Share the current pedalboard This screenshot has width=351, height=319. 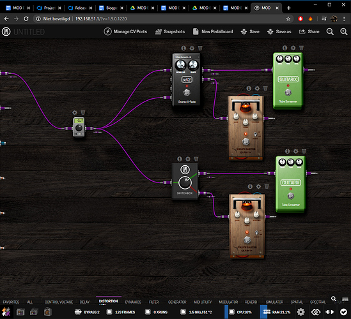309,31
